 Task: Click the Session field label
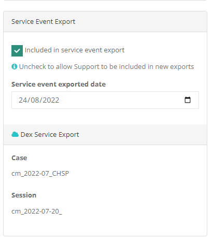point(24,195)
